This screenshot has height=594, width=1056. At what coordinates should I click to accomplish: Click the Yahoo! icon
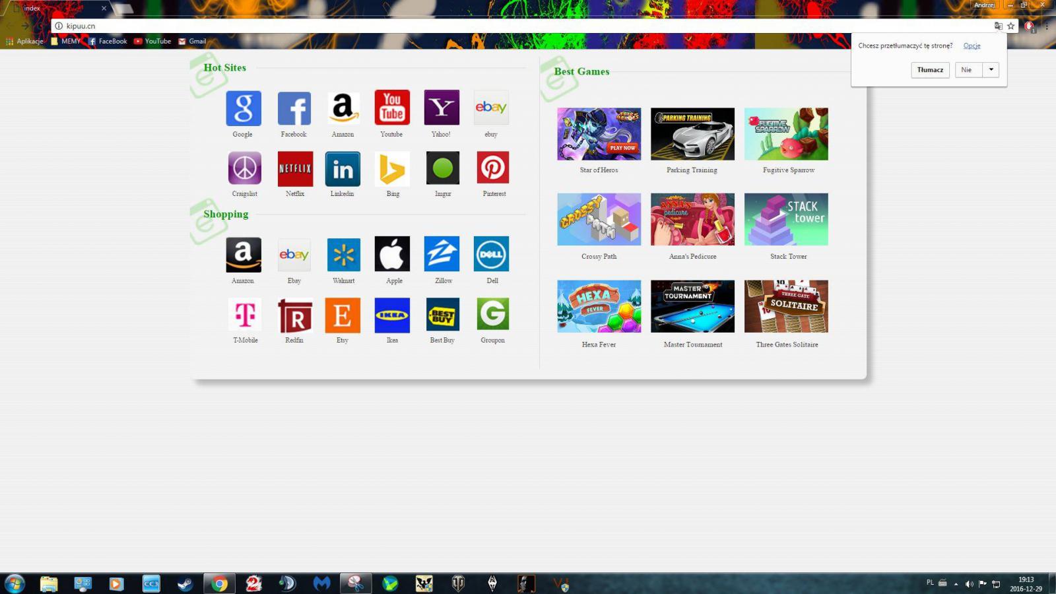[x=442, y=108]
